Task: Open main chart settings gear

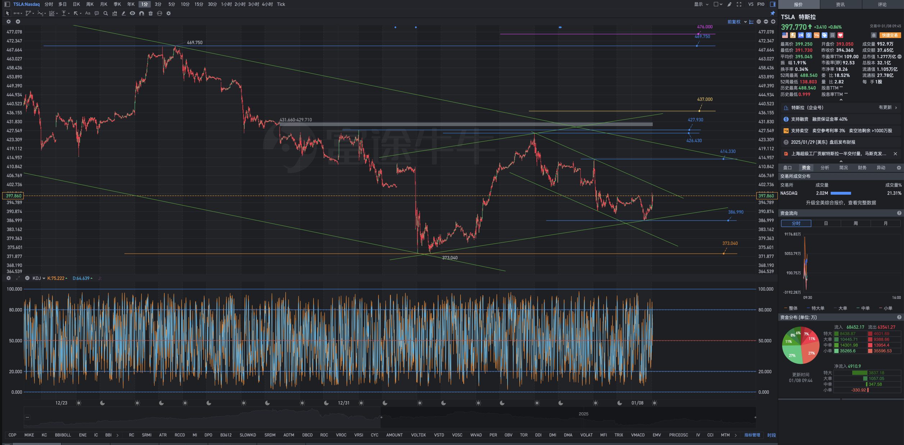Action: 9,22
